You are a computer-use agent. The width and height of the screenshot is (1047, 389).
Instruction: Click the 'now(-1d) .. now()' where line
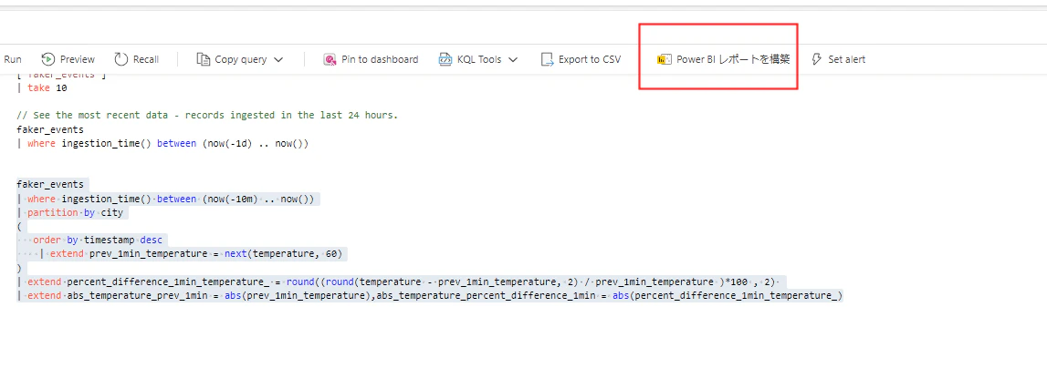162,143
